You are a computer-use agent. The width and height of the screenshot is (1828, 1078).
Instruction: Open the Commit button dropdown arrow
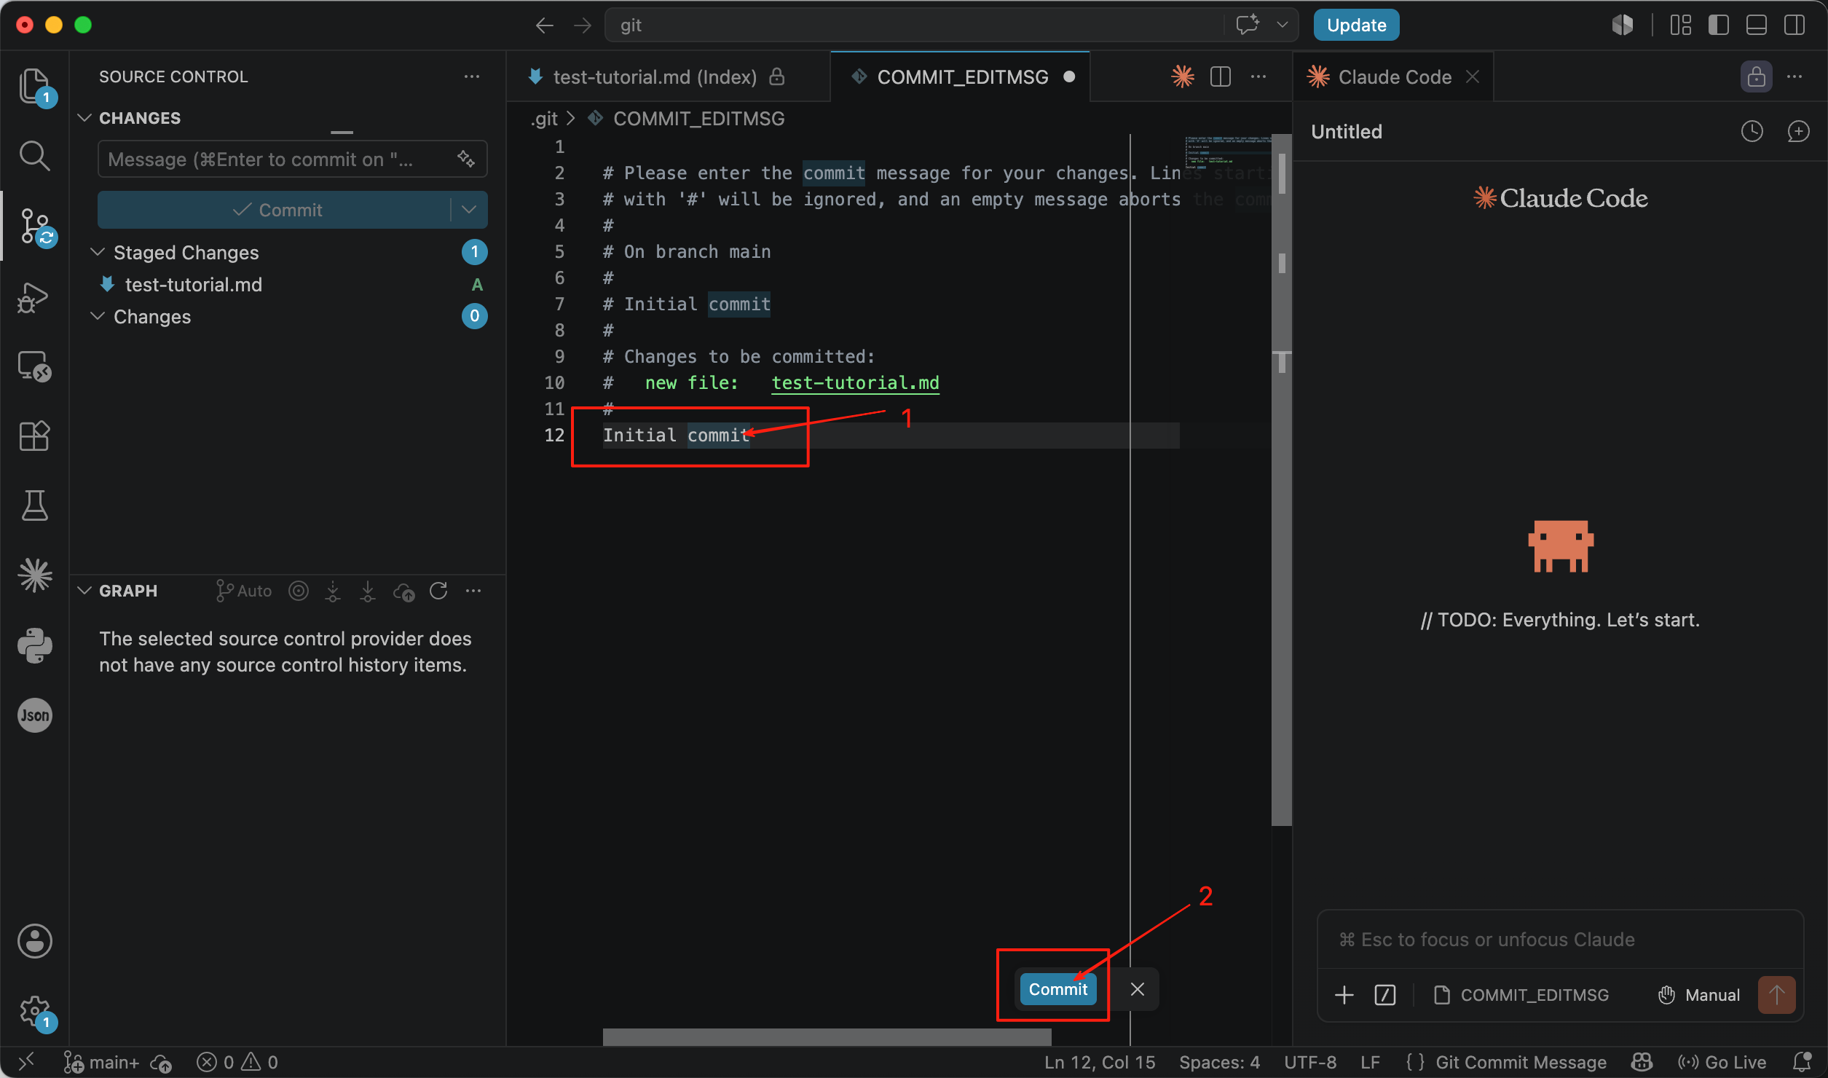tap(469, 210)
